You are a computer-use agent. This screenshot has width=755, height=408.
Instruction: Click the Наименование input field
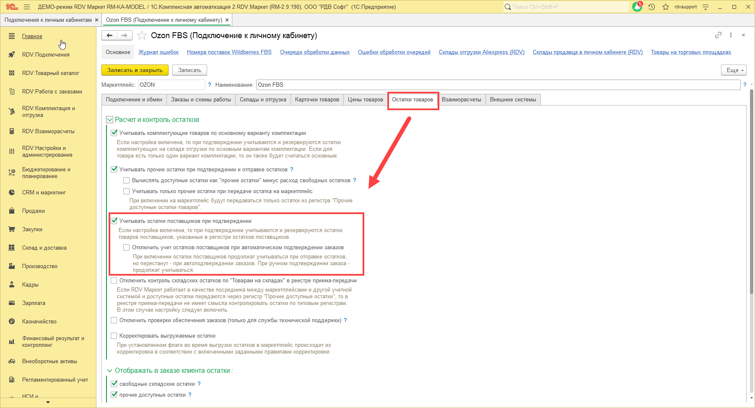[x=498, y=85]
